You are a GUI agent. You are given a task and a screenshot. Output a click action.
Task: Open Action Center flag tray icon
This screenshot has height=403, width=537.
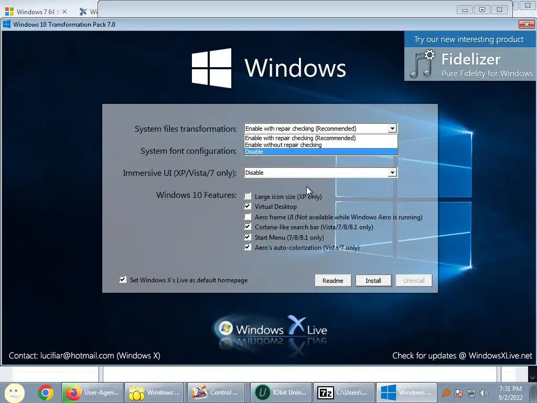point(459,393)
